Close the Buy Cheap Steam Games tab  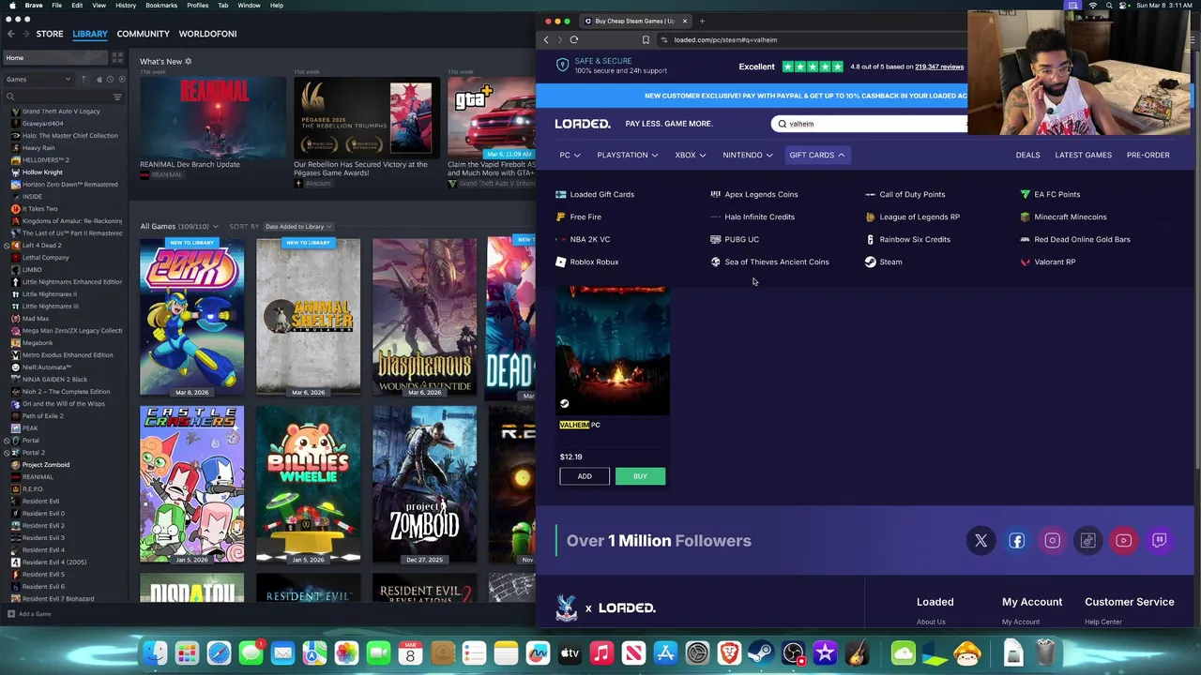684,21
